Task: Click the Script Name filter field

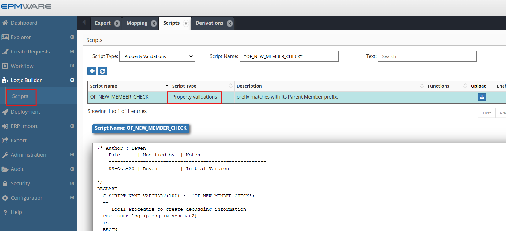Action: pos(289,56)
